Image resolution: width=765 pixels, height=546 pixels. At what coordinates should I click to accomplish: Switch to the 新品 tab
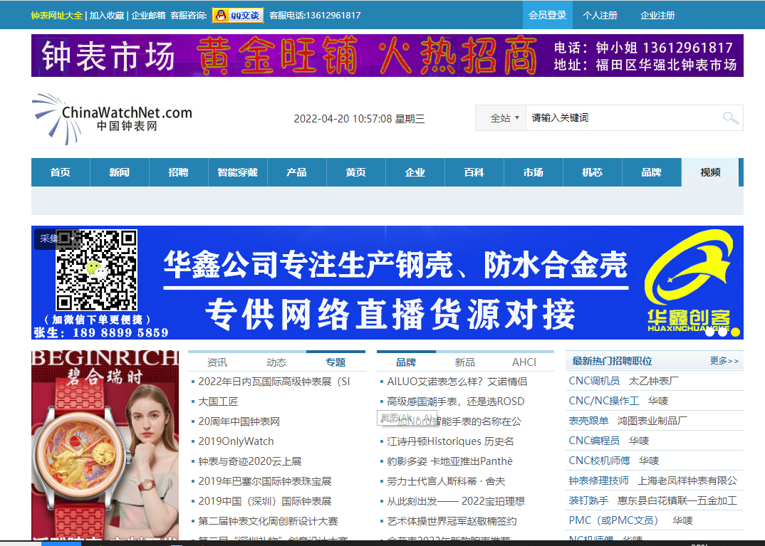[465, 362]
